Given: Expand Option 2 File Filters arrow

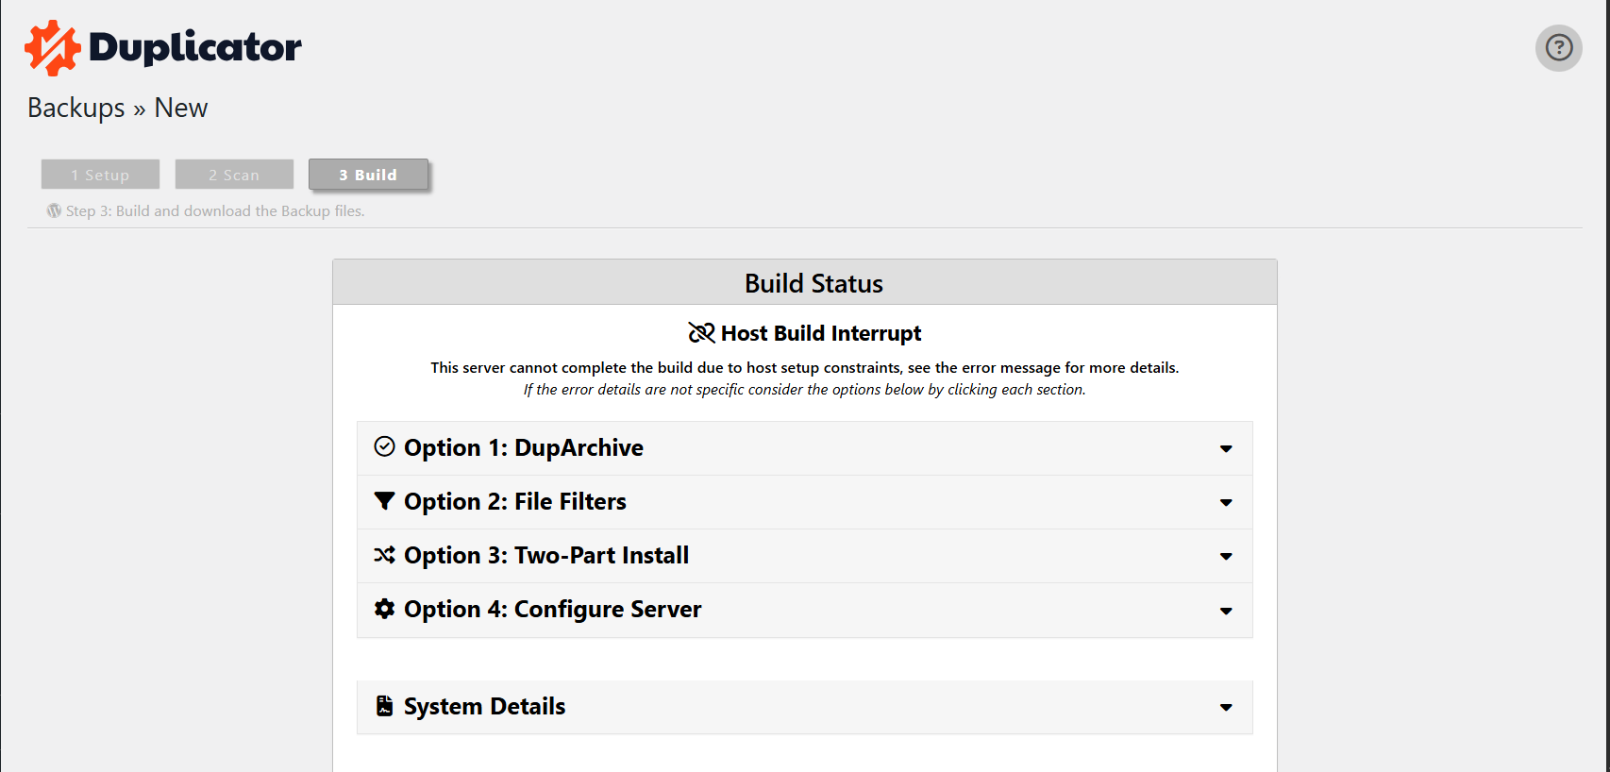Looking at the screenshot, I should pyautogui.click(x=1226, y=502).
